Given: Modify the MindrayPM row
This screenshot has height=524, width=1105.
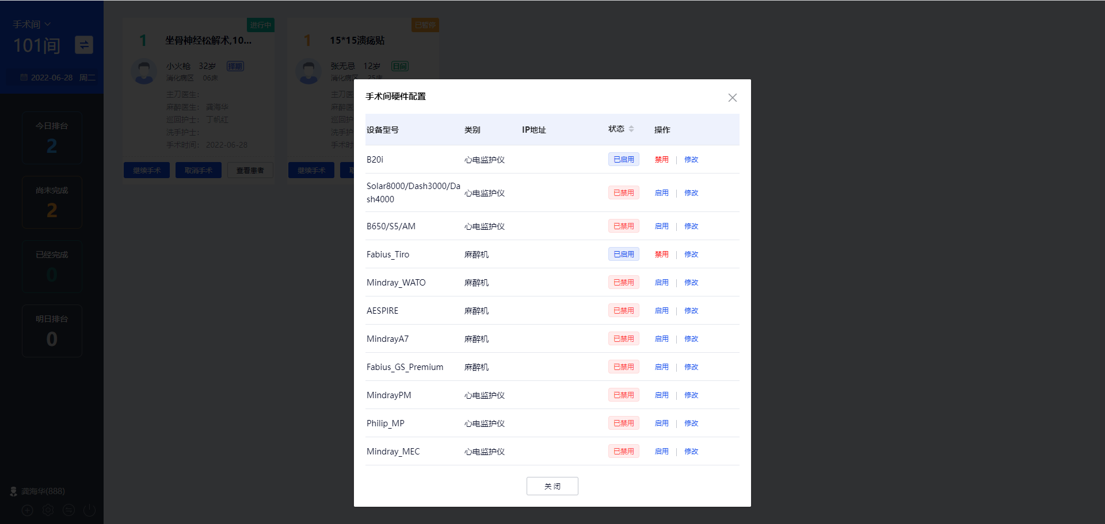Looking at the screenshot, I should point(691,395).
